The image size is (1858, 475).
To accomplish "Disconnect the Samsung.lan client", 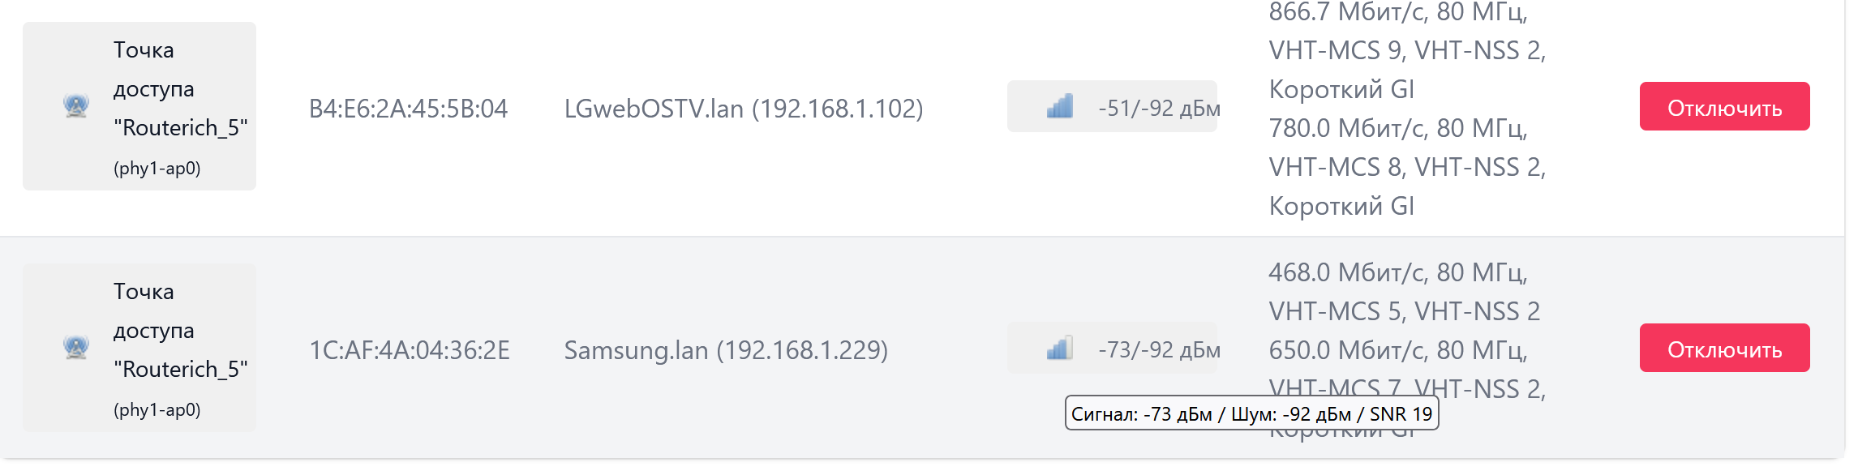I will coord(1724,348).
